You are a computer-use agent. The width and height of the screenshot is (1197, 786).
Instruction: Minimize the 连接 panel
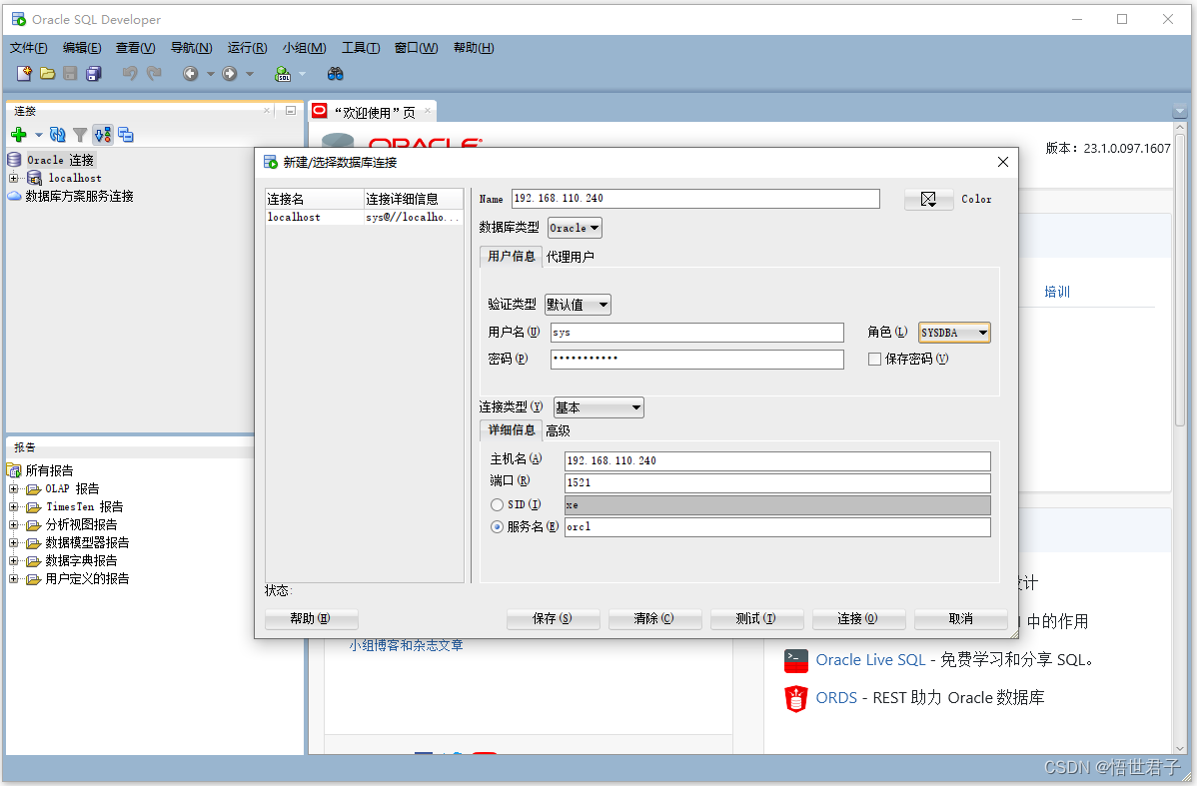pos(290,111)
